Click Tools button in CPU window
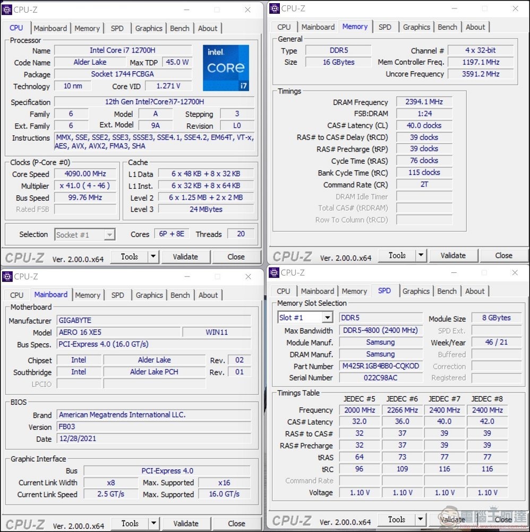Screen dimensions: 530x532 pyautogui.click(x=130, y=256)
